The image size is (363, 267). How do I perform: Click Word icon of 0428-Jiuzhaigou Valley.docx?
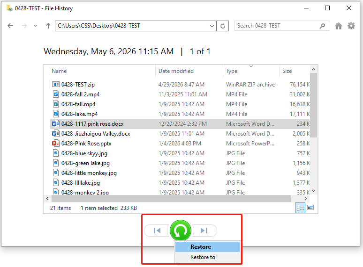click(x=55, y=134)
